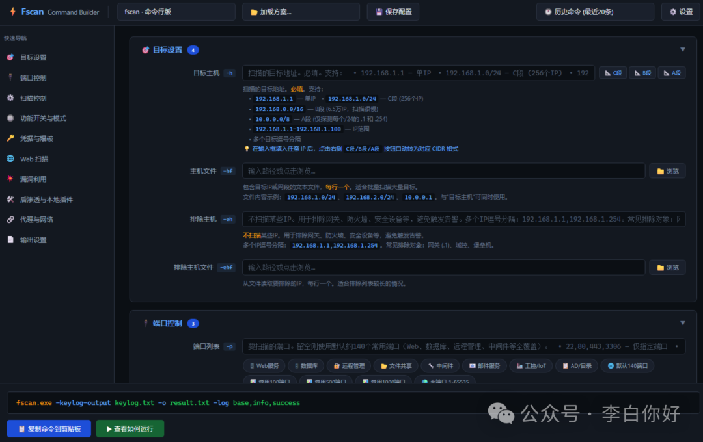Click the count badge 3 beside 端口控制
Image resolution: width=703 pixels, height=442 pixels.
(193, 323)
